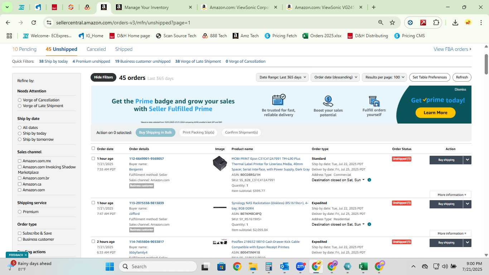The width and height of the screenshot is (489, 275).
Task: Launch File Explorer from the taskbar
Action: click(253, 266)
